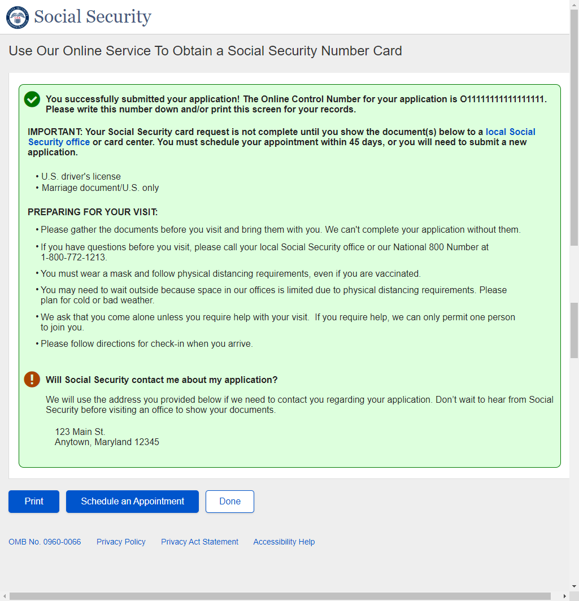Click the vertical scrollbar down arrow

coord(574,586)
